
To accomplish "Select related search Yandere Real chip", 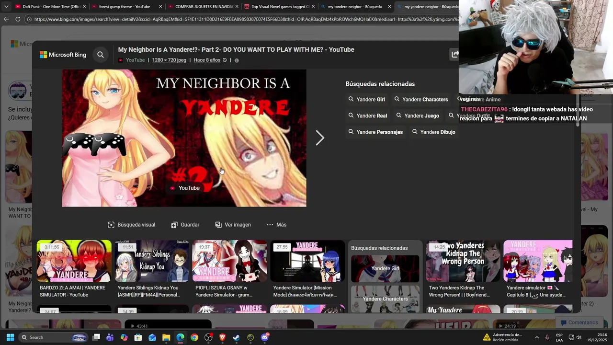I will pos(367,115).
